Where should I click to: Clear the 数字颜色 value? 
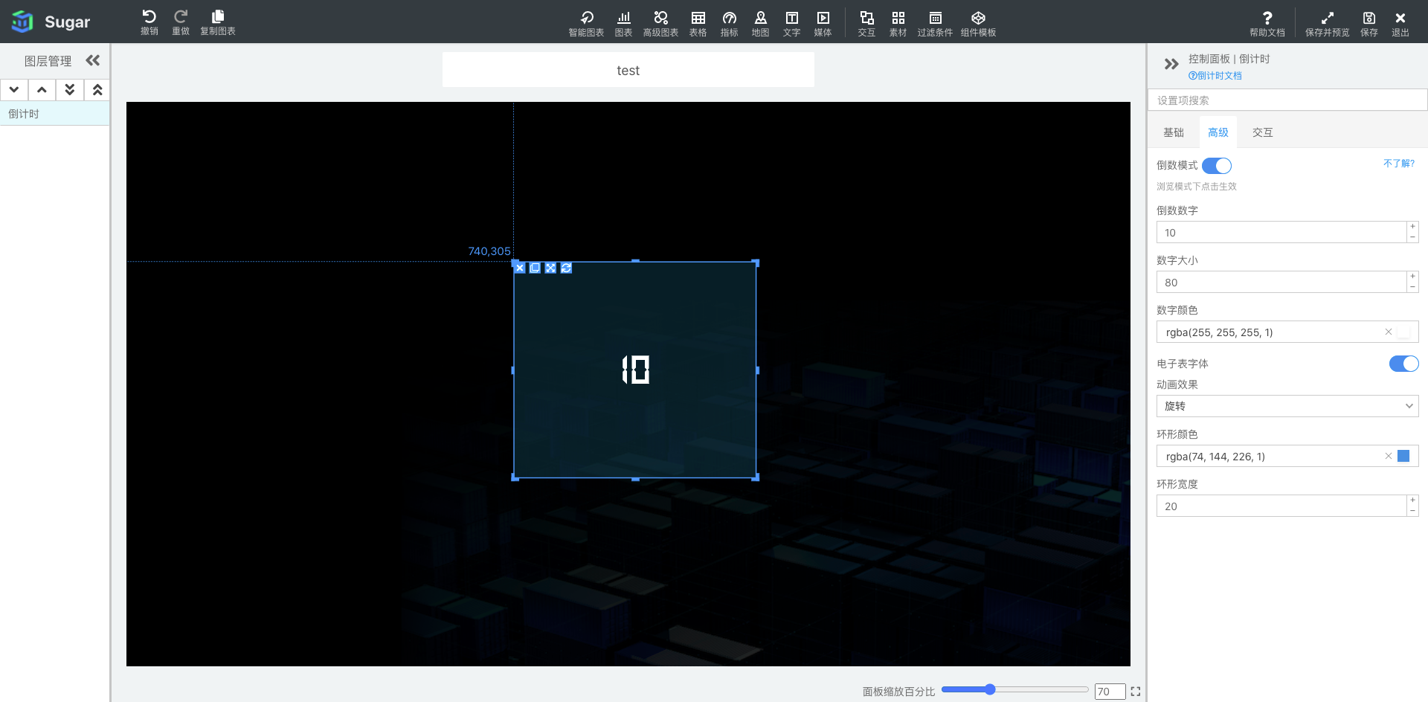pos(1388,332)
